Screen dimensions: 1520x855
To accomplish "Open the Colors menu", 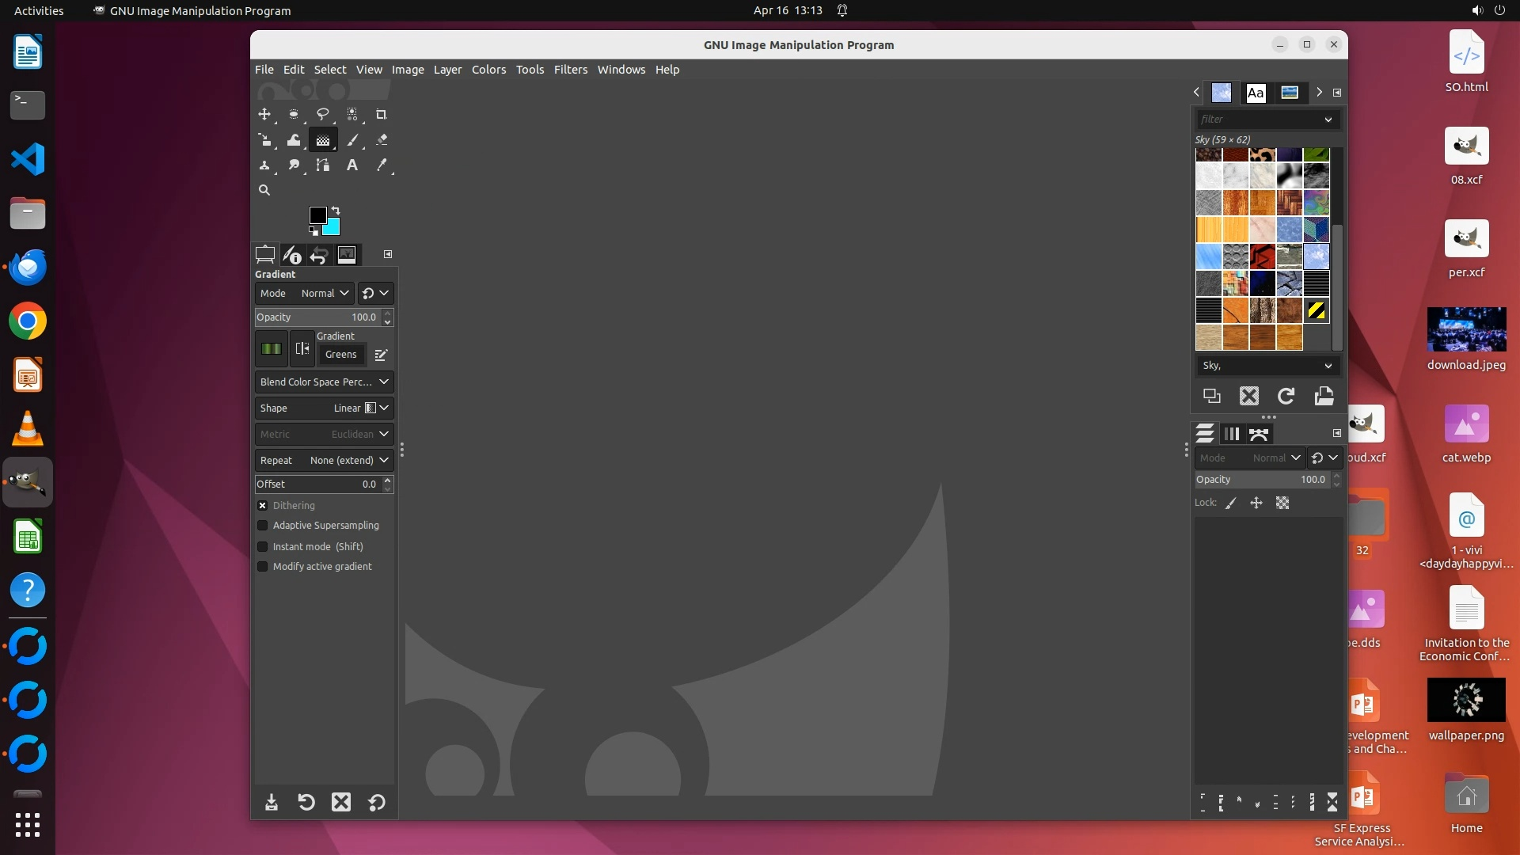I will pos(488,70).
